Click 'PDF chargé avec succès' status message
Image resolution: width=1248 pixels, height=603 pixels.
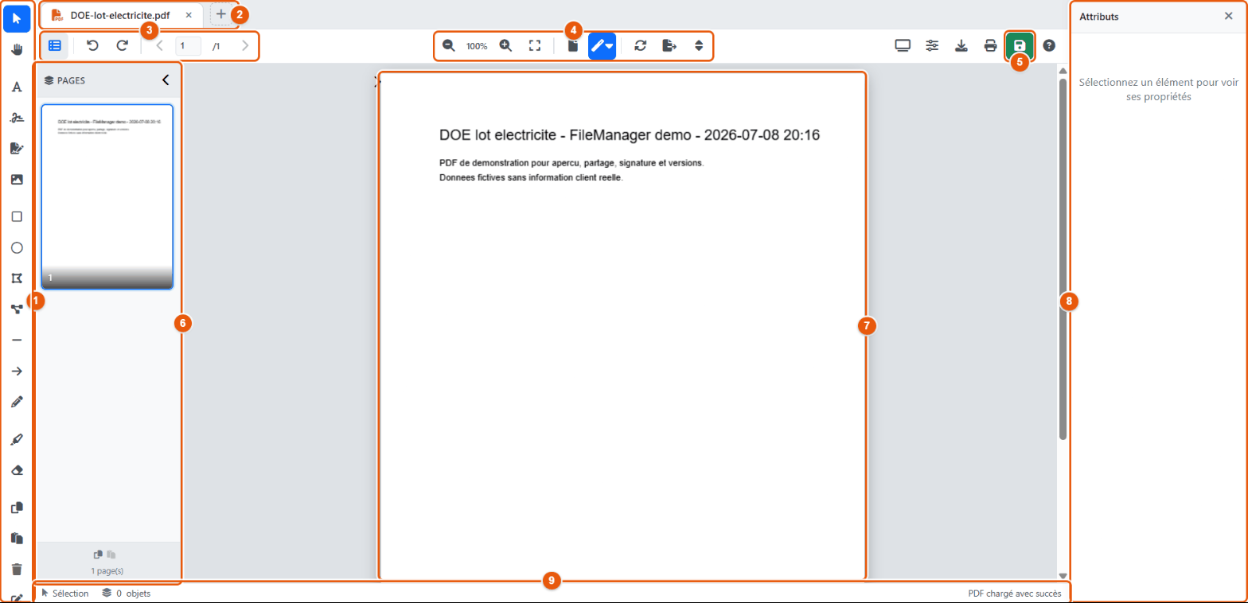(x=1014, y=593)
